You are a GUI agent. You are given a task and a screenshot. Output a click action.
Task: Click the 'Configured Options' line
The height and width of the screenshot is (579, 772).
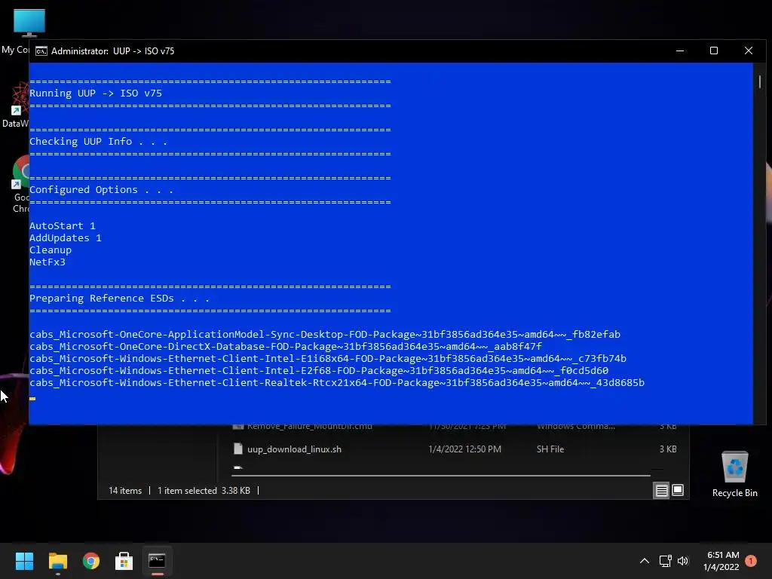coord(101,189)
